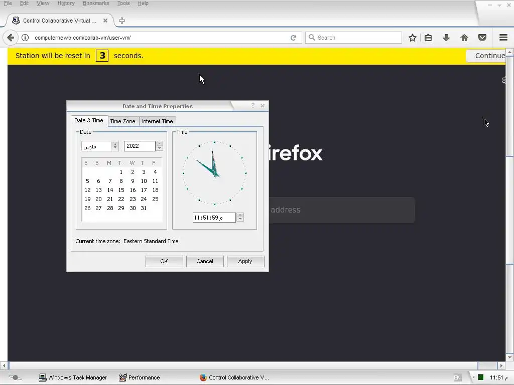Select day 31 in the calendar
This screenshot has height=385, width=514.
(x=144, y=208)
